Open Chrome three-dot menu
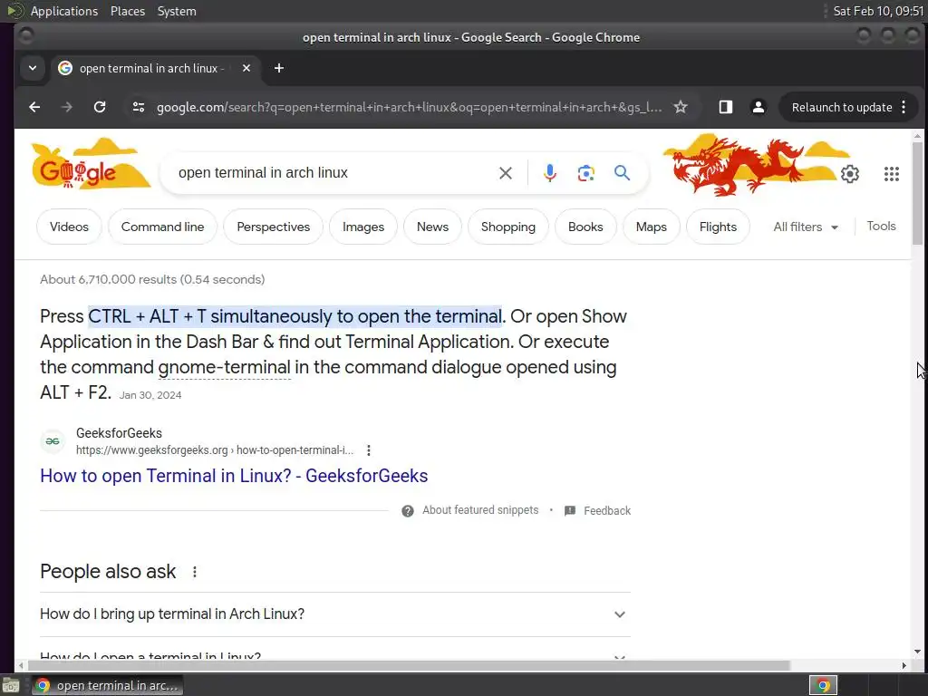The width and height of the screenshot is (928, 696). click(904, 107)
